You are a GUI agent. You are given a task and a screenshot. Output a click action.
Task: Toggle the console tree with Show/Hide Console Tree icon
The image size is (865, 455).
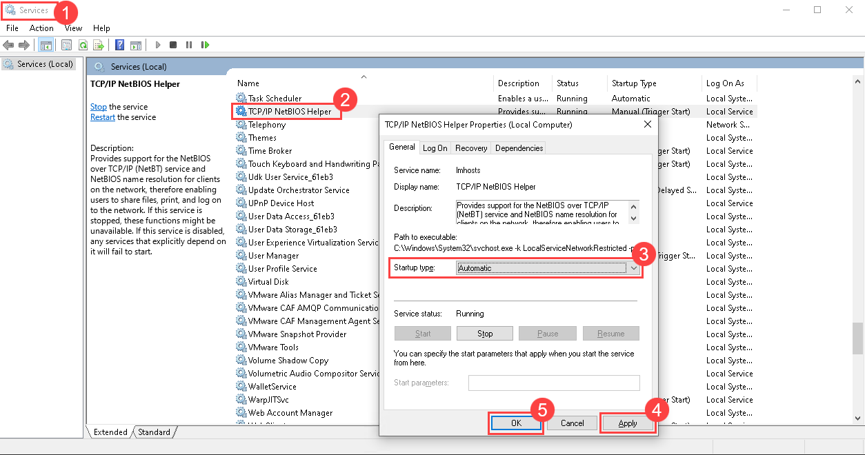pyautogui.click(x=46, y=45)
